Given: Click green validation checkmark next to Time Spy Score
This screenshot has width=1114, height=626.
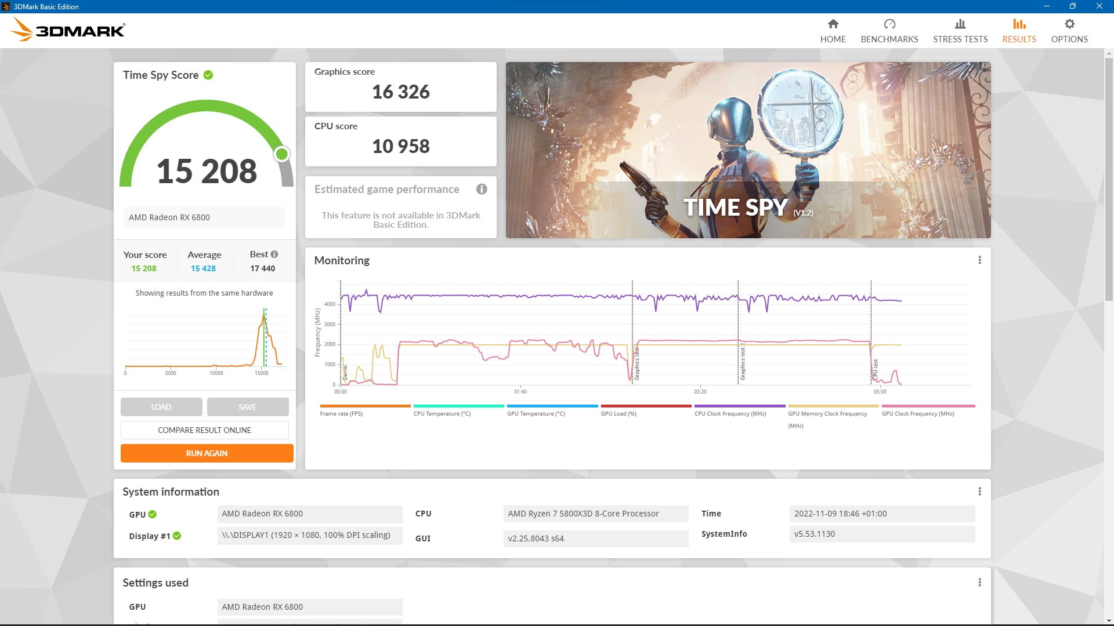Looking at the screenshot, I should pyautogui.click(x=208, y=75).
